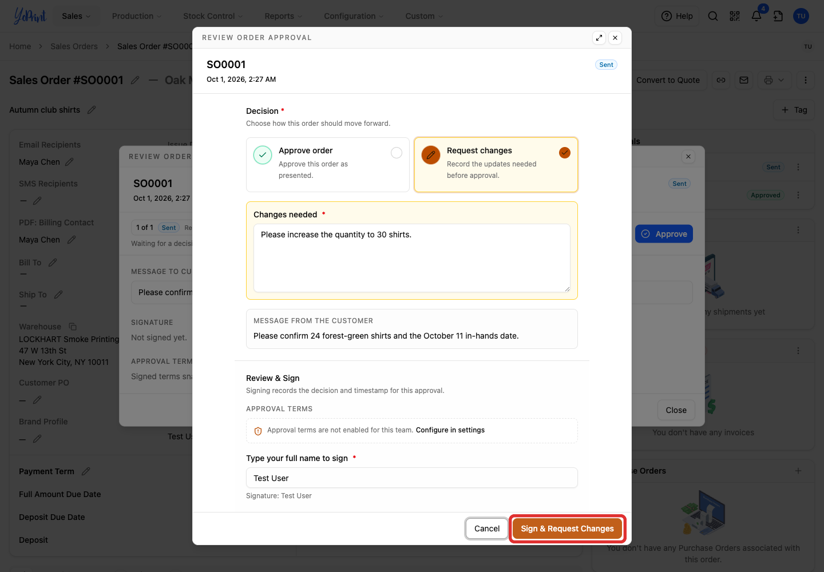This screenshot has height=572, width=824.
Task: Edit the Bill To address
Action: [x=53, y=263]
